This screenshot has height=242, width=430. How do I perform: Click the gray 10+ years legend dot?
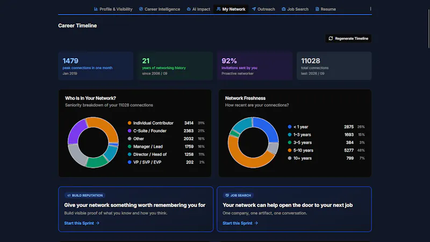point(290,158)
